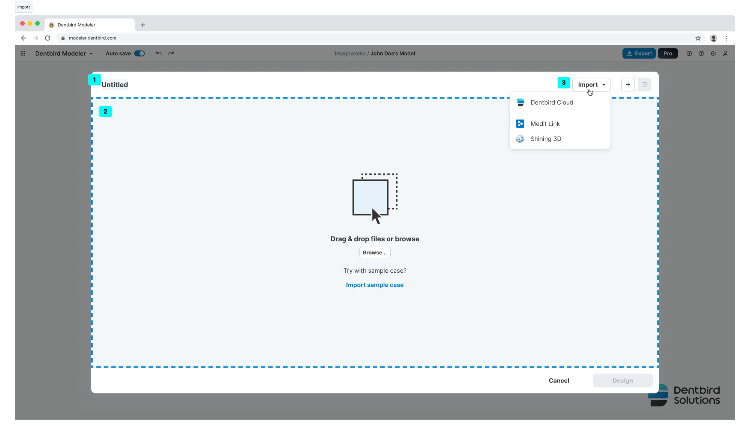This screenshot has width=750, height=435.
Task: Bookmark the page with the star icon
Action: pyautogui.click(x=698, y=38)
